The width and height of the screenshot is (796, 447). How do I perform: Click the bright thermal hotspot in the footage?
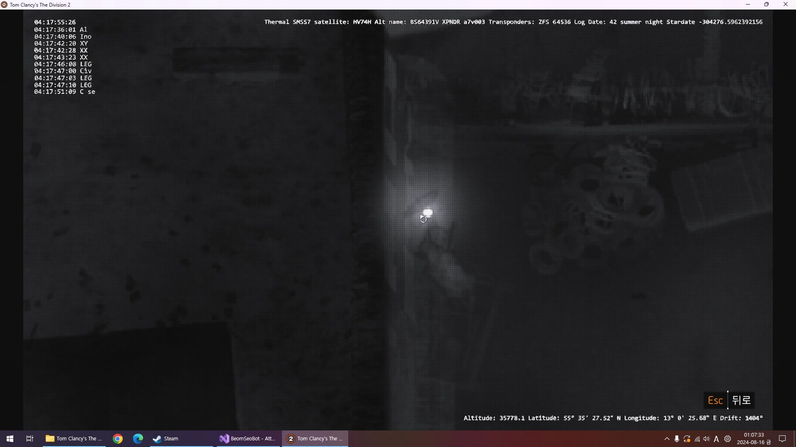coord(428,213)
